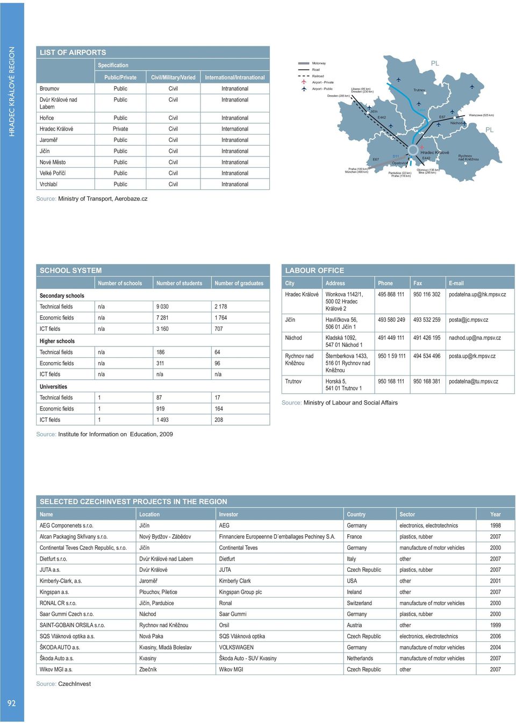
Task: Open the posta@rk.mpsv.cz email address
Action: 472,356
